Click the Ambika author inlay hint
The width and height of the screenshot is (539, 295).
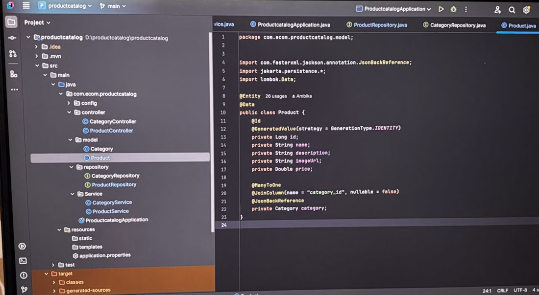302,96
